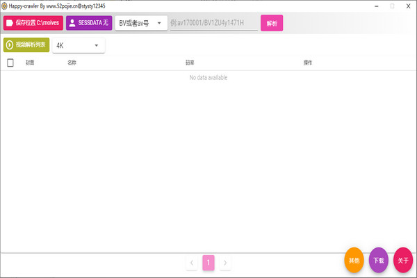This screenshot has height=278, width=417.
Task: Expand the BV或者av号 type dropdown
Action: click(141, 24)
